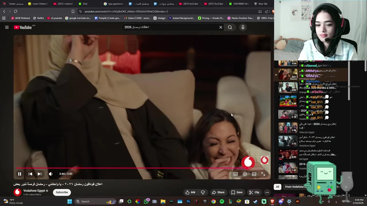
Task: Open more actions three-dot menu
Action: 267,192
